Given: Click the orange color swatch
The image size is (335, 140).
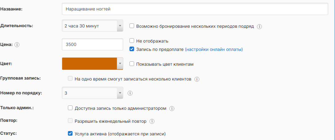Looking at the screenshot, I should tap(89, 64).
